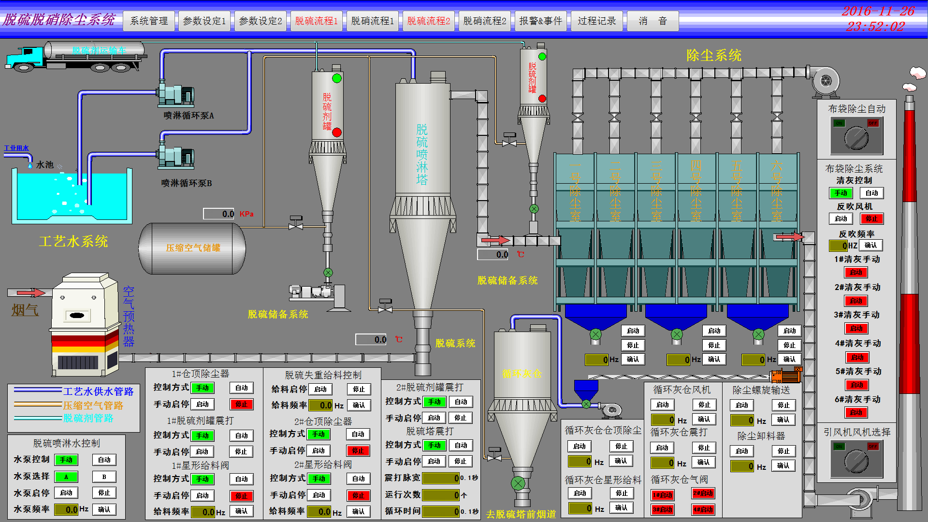Click the 脱硫失重给料 给料频率 Hz field
Image resolution: width=928 pixels, height=522 pixels.
pyautogui.click(x=320, y=405)
